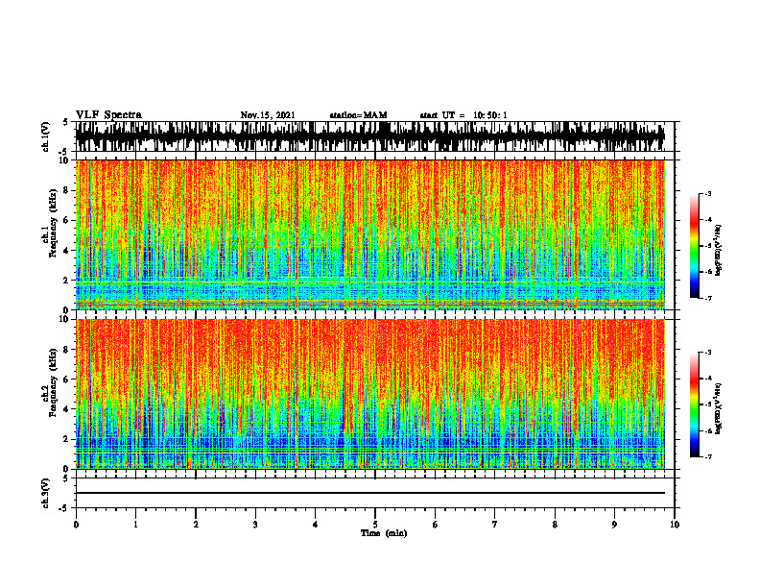Click the ch.2 color bar log(PSD) label
This screenshot has height=588, width=760.
[719, 408]
